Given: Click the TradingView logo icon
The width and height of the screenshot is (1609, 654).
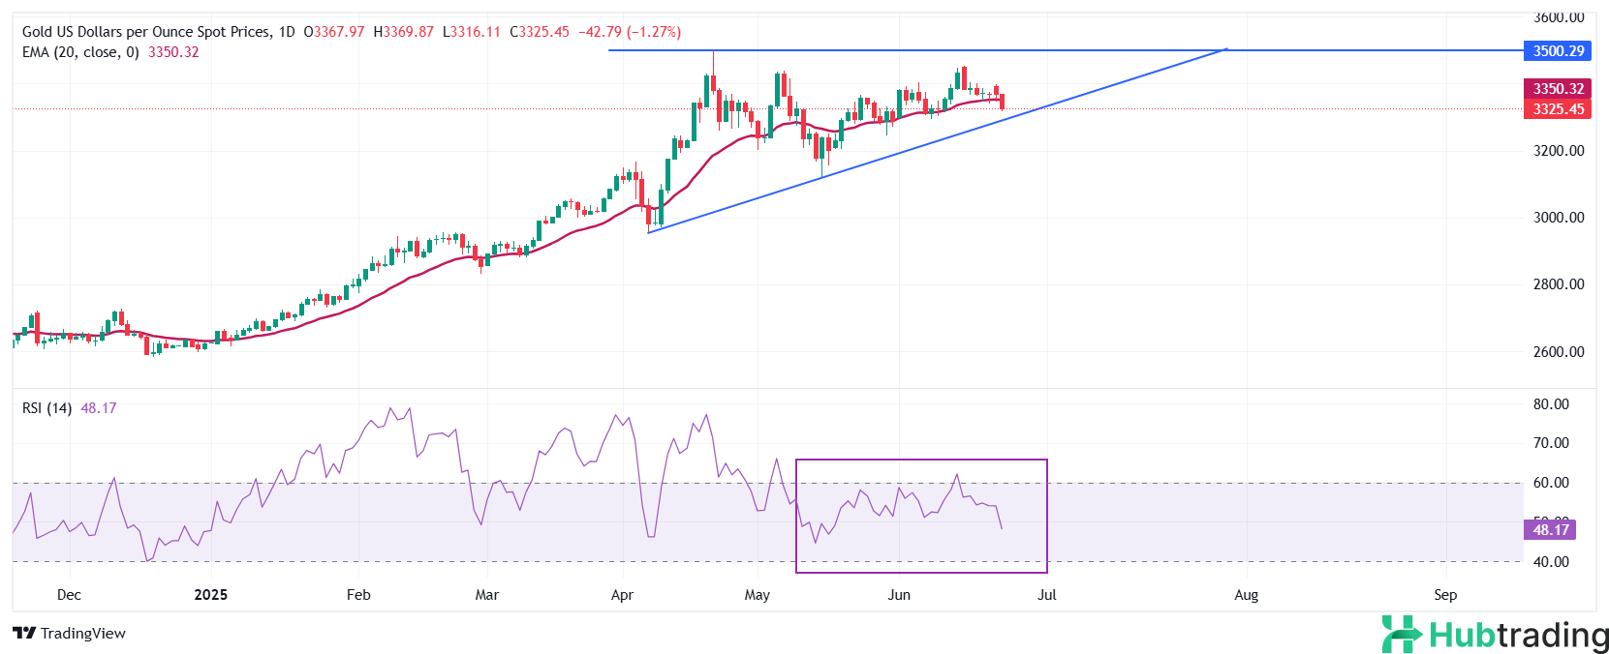Looking at the screenshot, I should click(24, 634).
